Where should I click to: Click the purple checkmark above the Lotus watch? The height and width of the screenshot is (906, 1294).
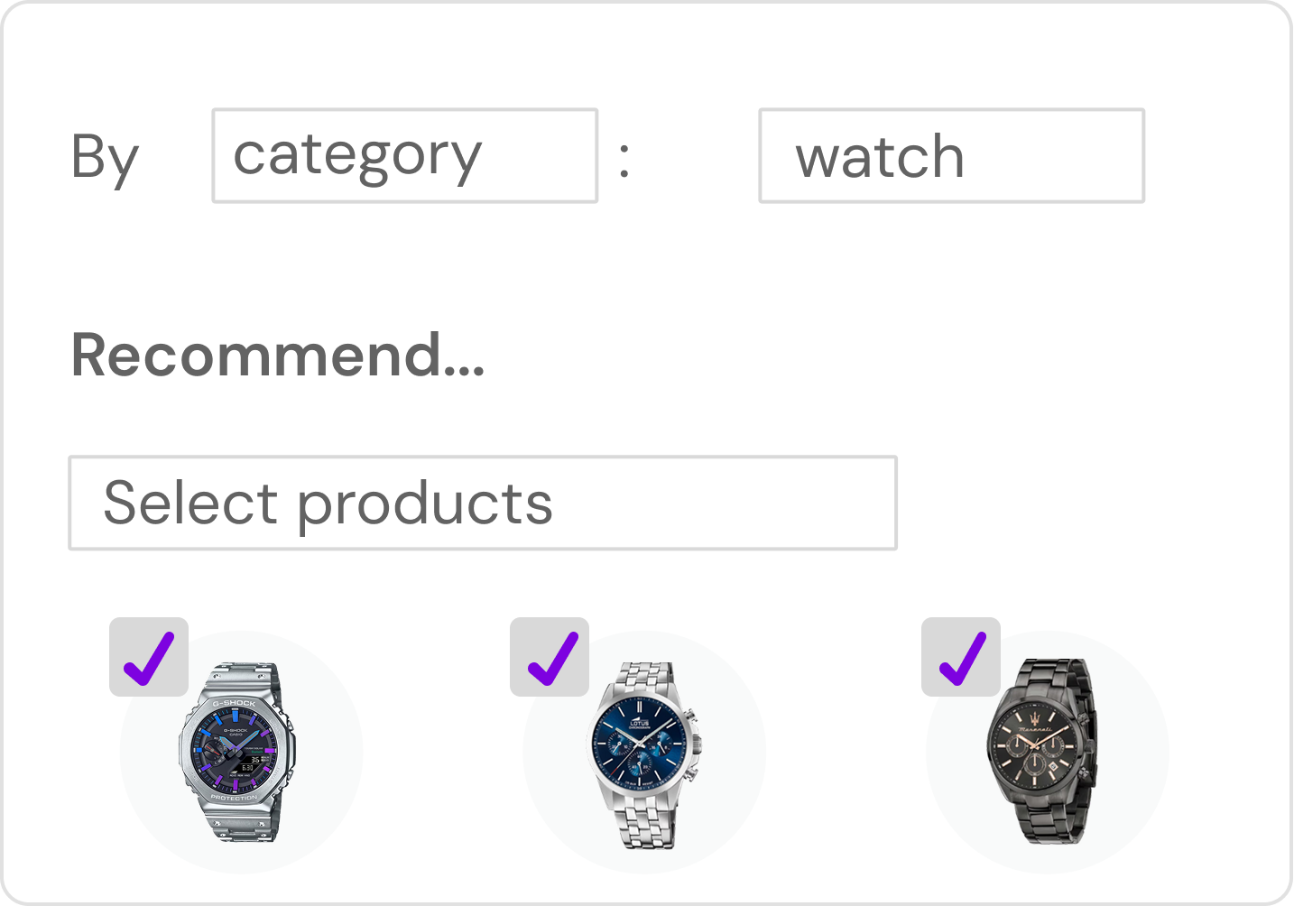coord(550,659)
